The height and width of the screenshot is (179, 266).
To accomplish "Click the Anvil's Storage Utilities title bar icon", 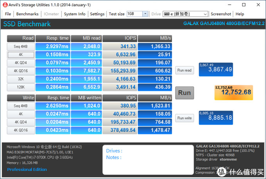I will tap(5, 5).
